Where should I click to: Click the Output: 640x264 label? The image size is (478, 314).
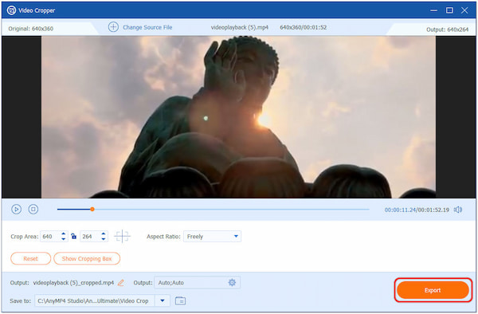pyautogui.click(x=447, y=29)
